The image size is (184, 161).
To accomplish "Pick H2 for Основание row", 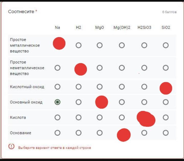I will (78, 133).
